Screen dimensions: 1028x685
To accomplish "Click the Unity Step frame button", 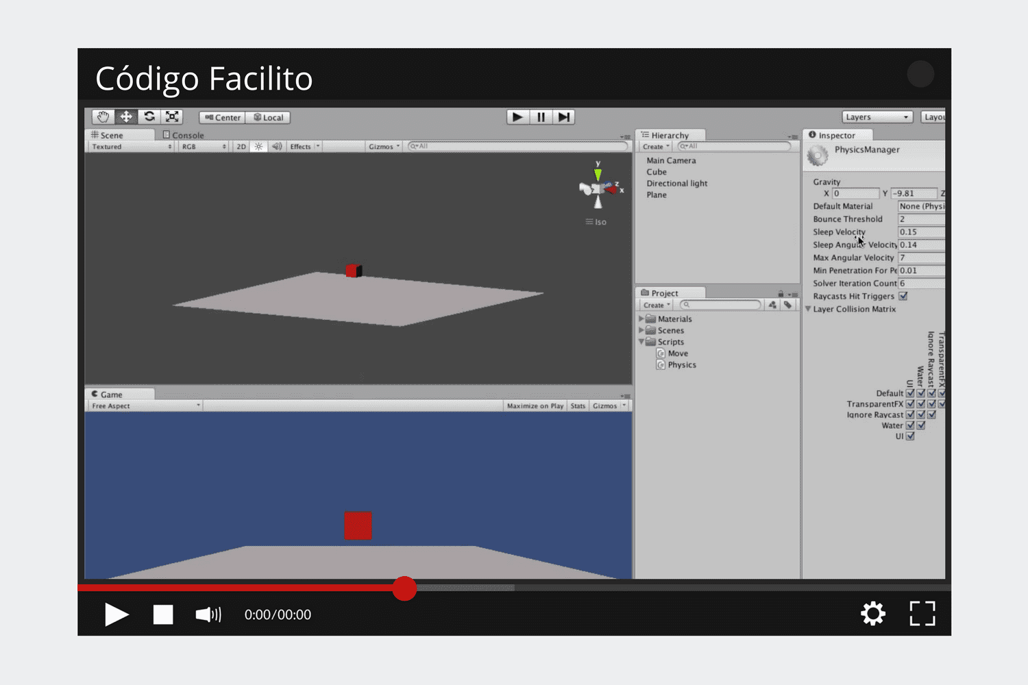I will tap(563, 117).
